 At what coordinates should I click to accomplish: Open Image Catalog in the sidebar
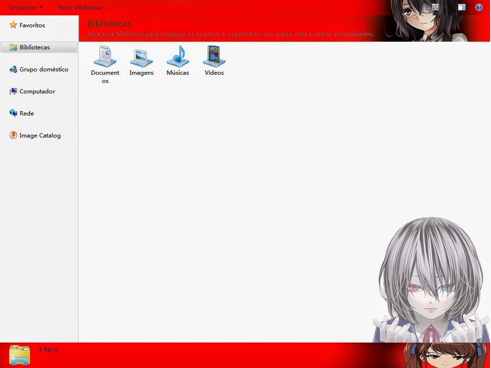pos(40,136)
